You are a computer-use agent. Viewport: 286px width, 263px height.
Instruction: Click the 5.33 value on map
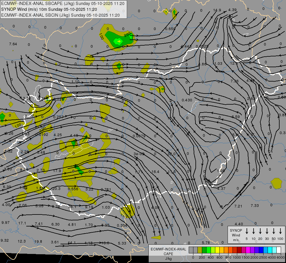pos(122,243)
